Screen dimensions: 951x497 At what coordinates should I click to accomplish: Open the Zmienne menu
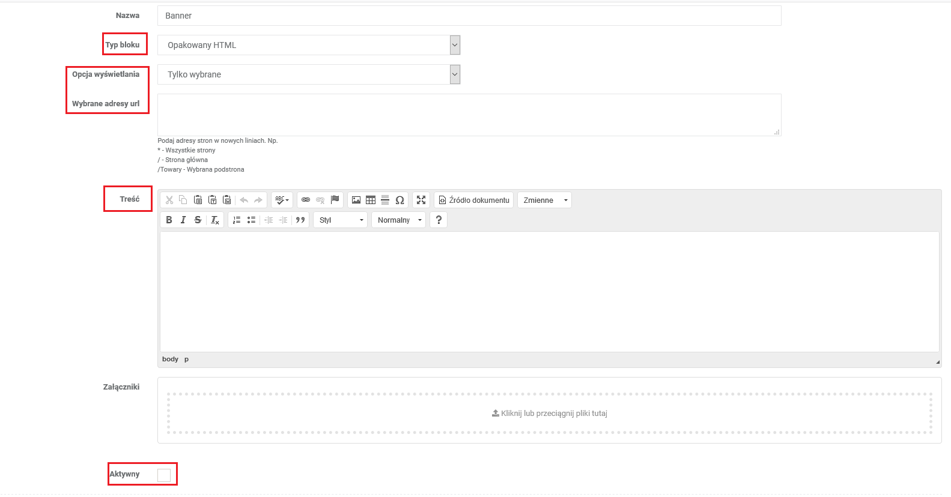544,200
